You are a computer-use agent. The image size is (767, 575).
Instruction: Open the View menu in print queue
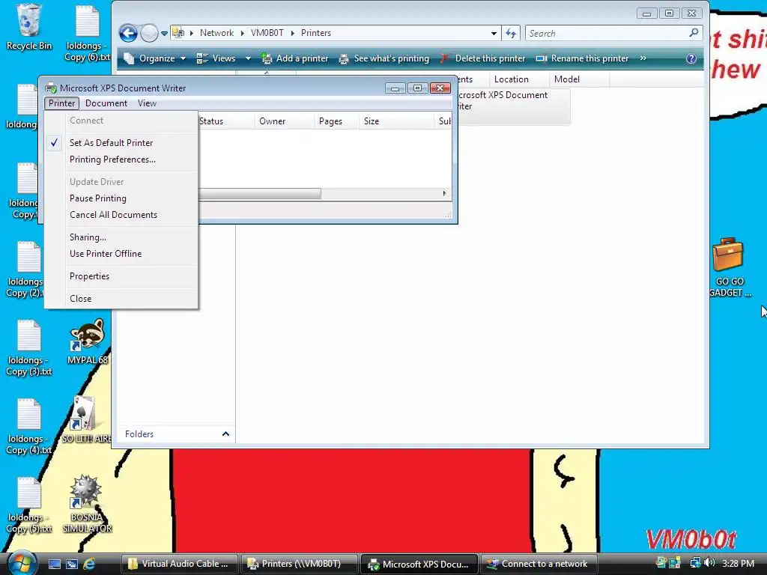click(x=147, y=103)
